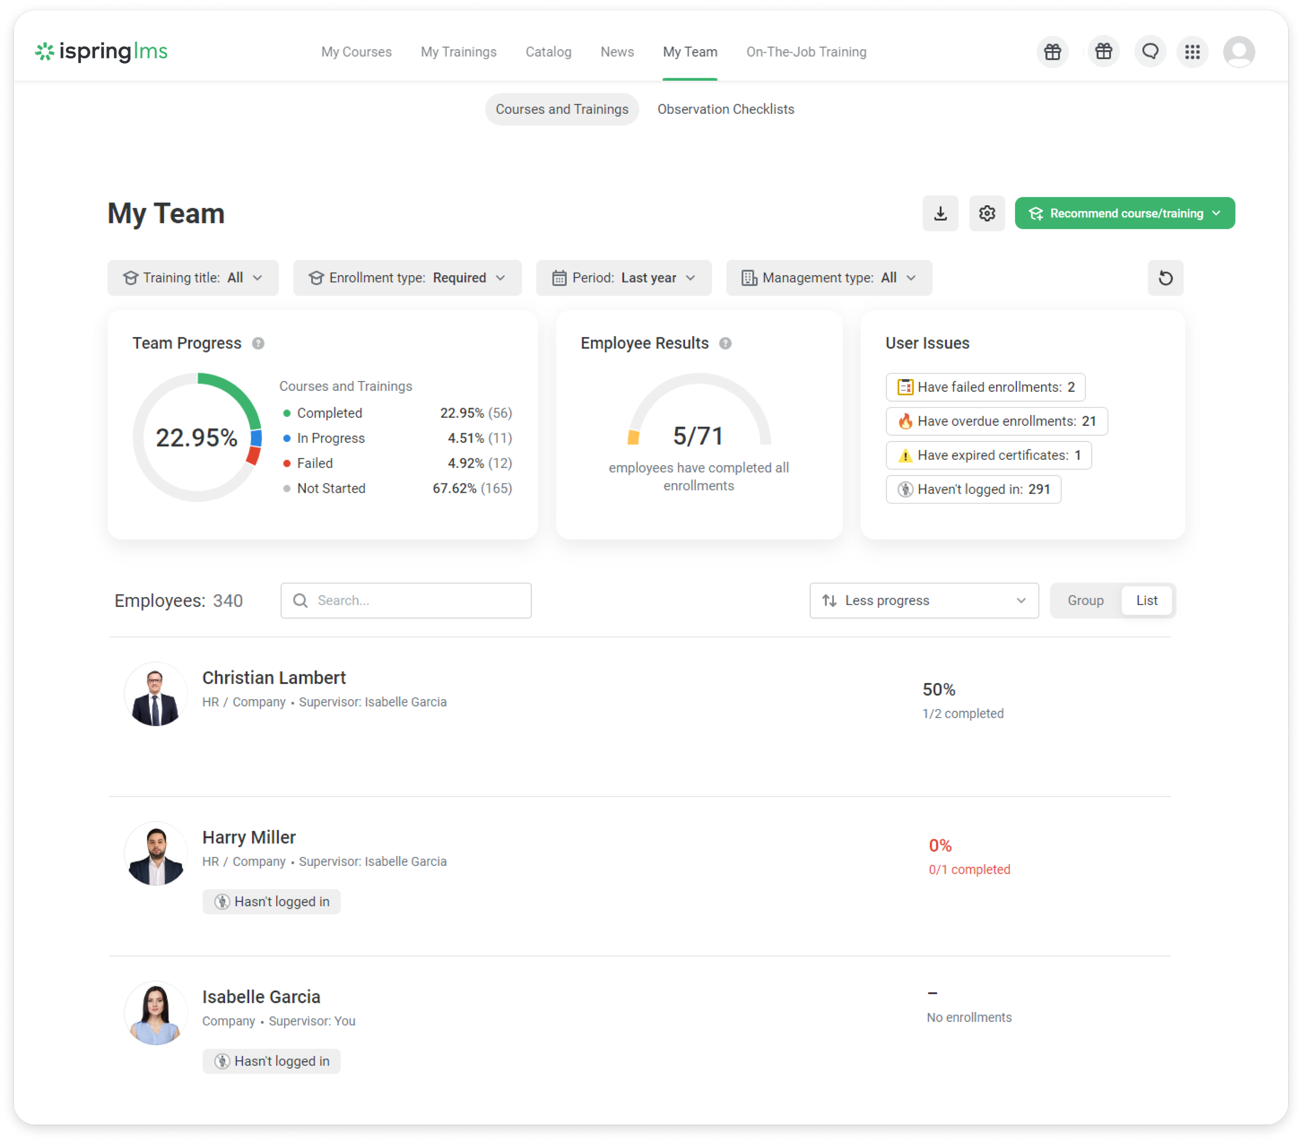Reset filters with the refresh icon
The image size is (1302, 1142).
coord(1165,278)
